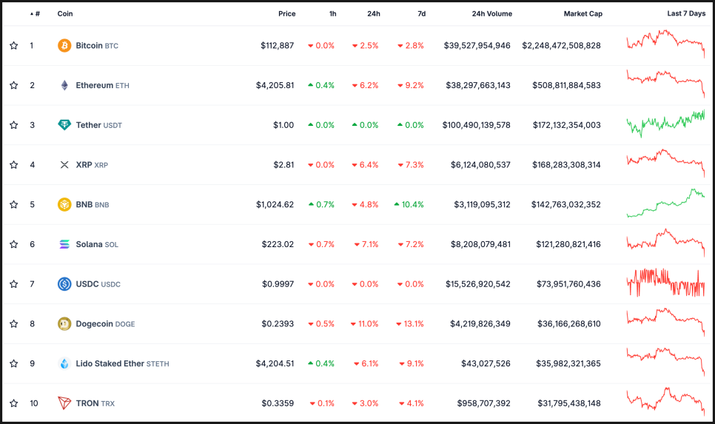View Ethereum's 7-day sparkline chart

tap(665, 84)
